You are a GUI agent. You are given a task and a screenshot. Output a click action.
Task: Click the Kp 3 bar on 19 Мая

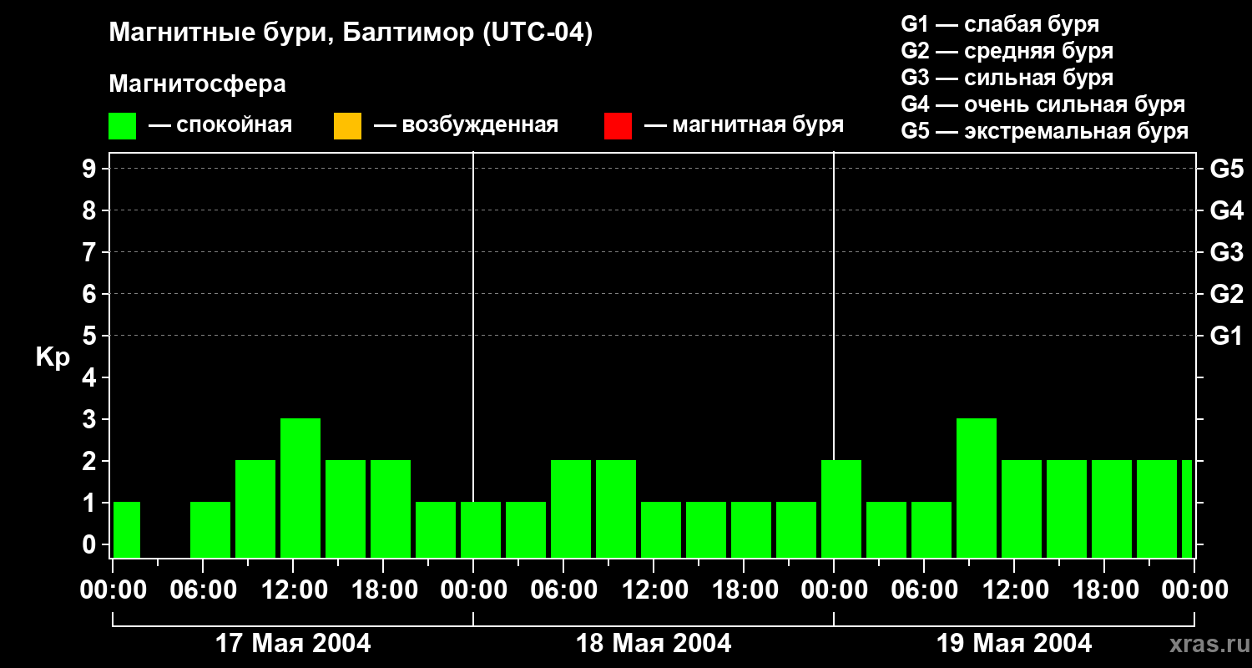pos(977,488)
